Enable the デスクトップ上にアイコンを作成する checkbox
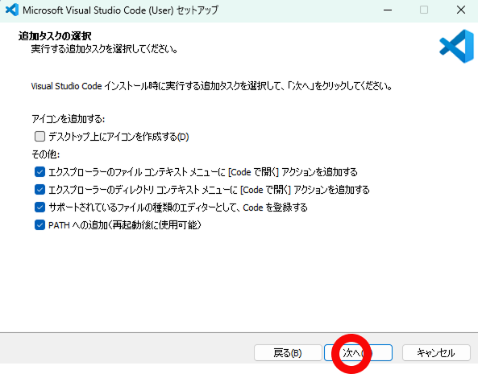478x374 pixels. pos(40,137)
